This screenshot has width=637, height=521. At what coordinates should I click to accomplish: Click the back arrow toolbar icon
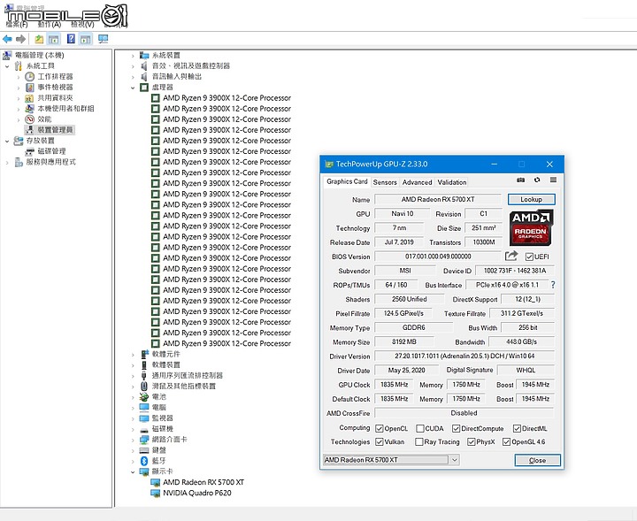point(7,39)
